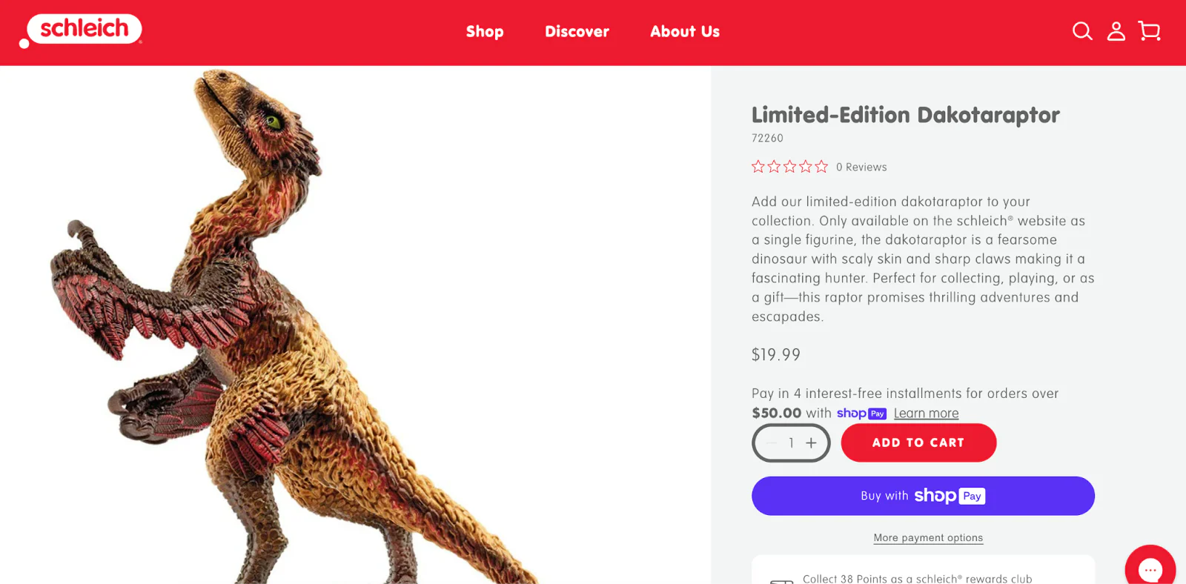Open the Learn more link
The width and height of the screenshot is (1186, 584).
tap(926, 413)
